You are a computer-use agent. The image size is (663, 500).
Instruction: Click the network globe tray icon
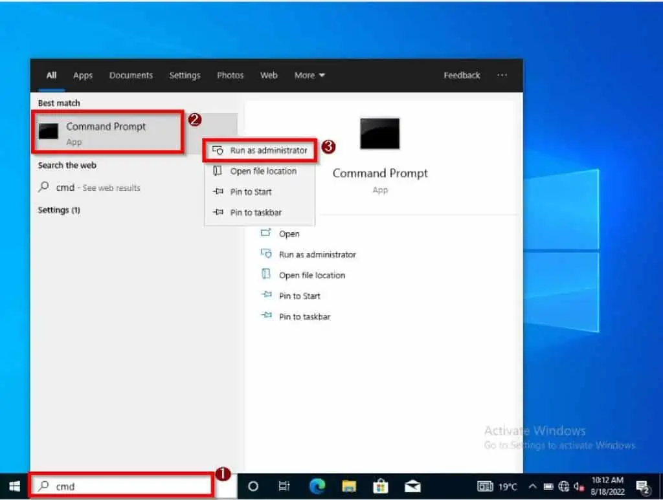click(564, 486)
